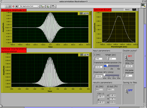Image resolution: width=147 pixels, height=108 pixels.
Task: Toggle the Double pulse switch
Action: (x=126, y=57)
